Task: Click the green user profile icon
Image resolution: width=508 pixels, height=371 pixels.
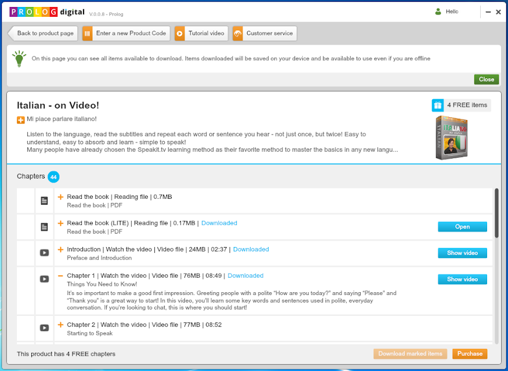Action: click(x=438, y=12)
